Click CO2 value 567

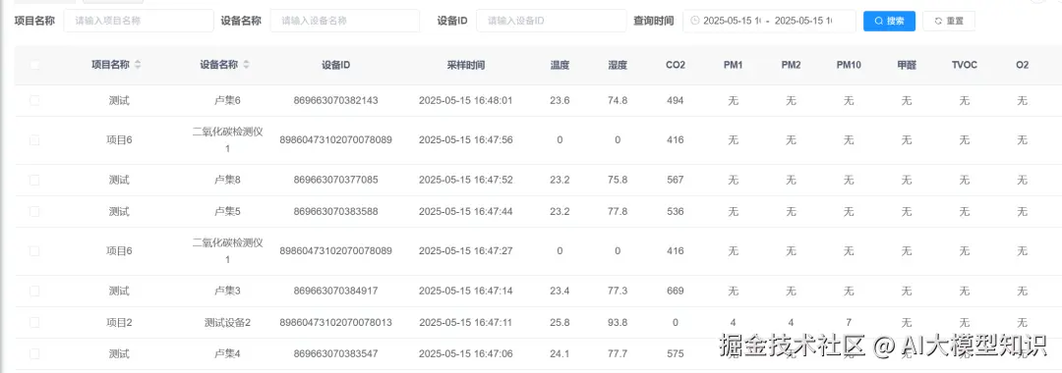pyautogui.click(x=676, y=181)
